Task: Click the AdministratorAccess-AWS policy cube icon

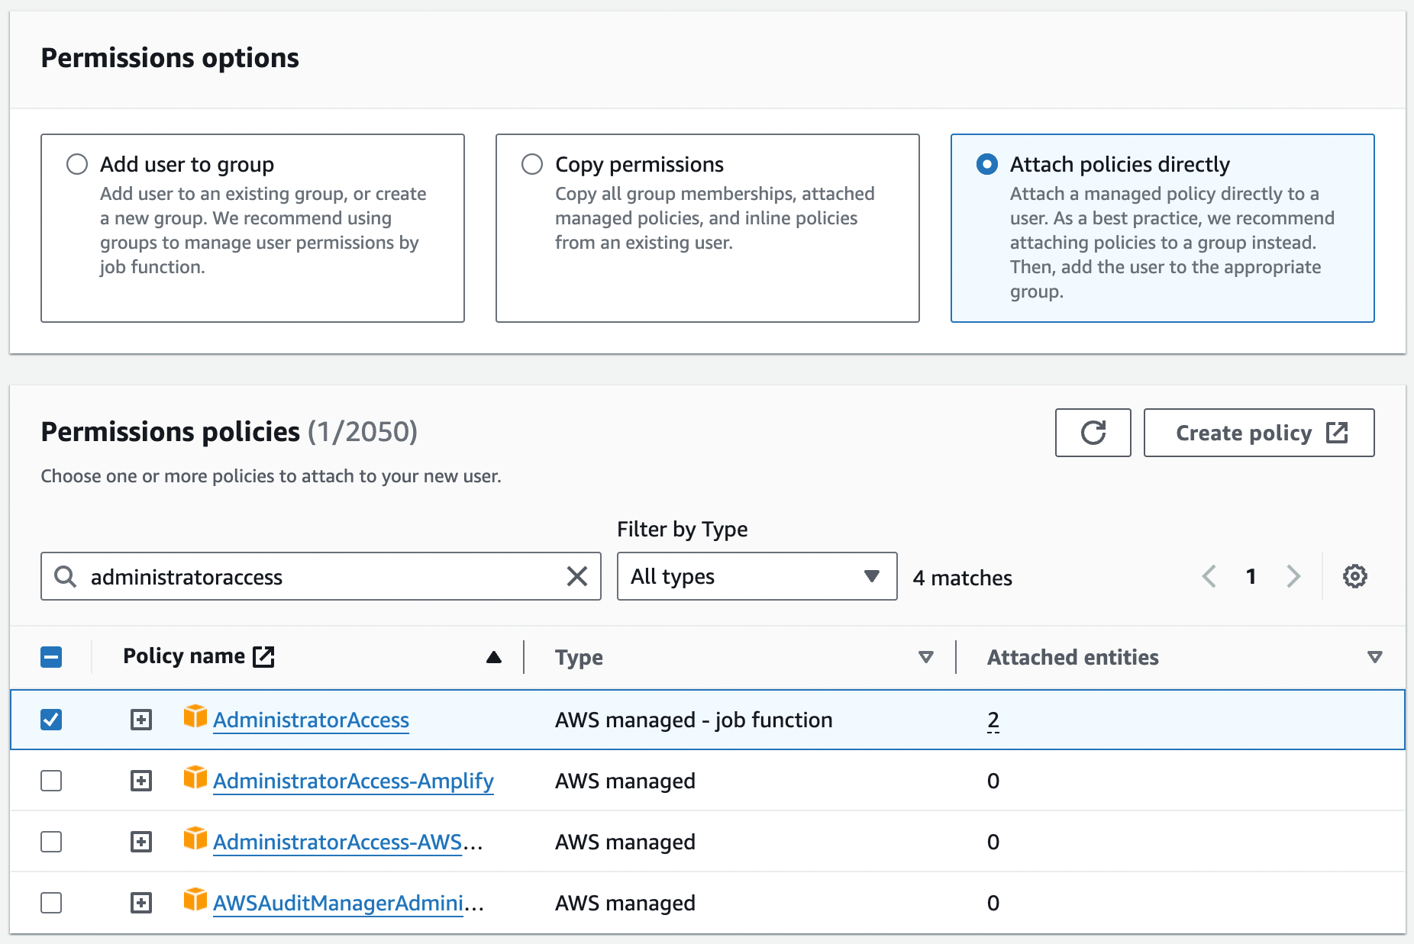Action: [195, 838]
